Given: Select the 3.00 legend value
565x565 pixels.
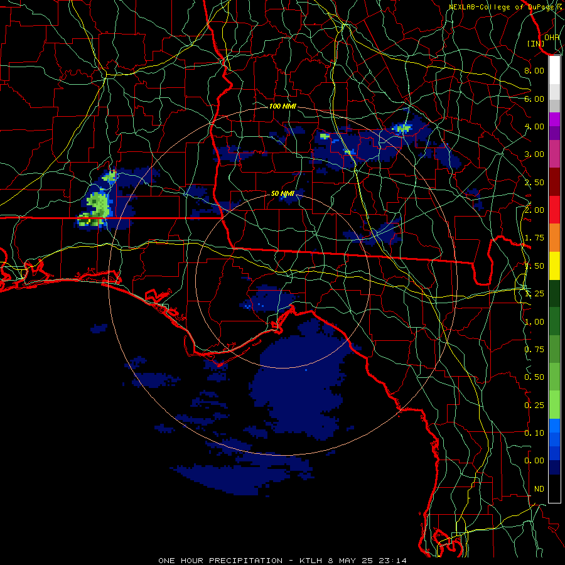Looking at the screenshot, I should tap(534, 154).
